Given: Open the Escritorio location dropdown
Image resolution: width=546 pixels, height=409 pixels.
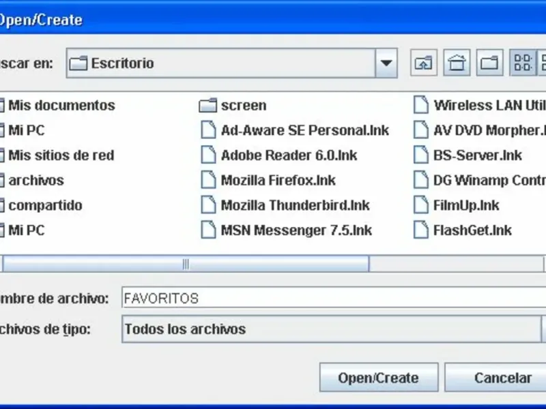Looking at the screenshot, I should click(x=386, y=63).
